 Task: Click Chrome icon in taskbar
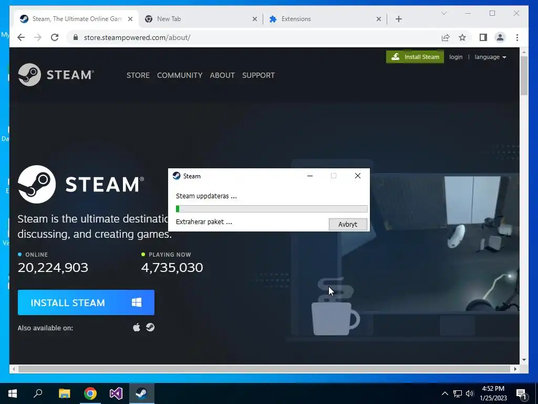(x=90, y=393)
